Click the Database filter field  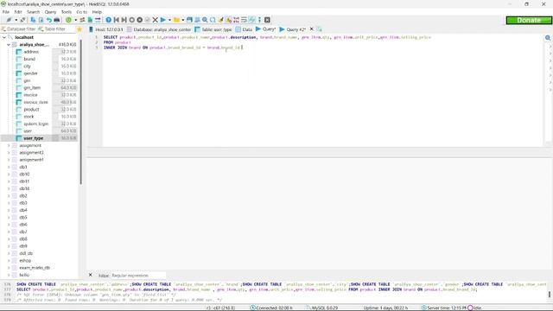(x=19, y=29)
